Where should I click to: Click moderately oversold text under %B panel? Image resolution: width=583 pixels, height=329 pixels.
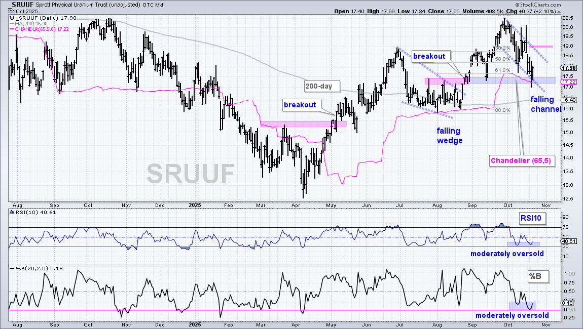(512, 315)
